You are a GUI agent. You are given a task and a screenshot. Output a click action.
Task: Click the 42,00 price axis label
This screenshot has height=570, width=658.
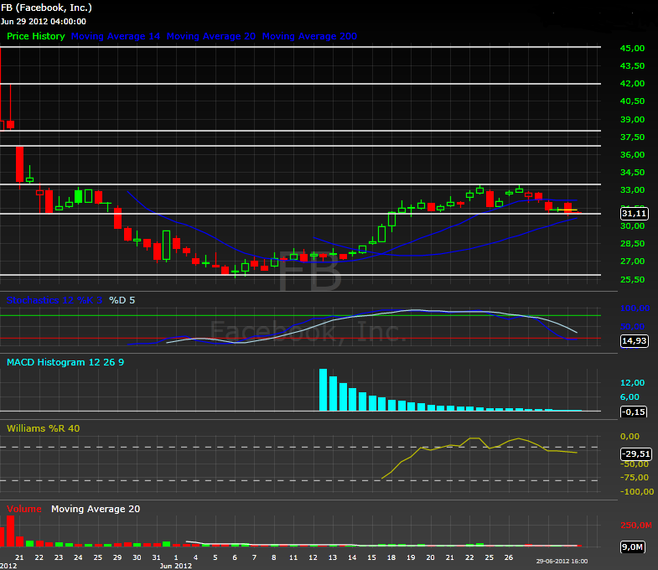[x=632, y=84]
